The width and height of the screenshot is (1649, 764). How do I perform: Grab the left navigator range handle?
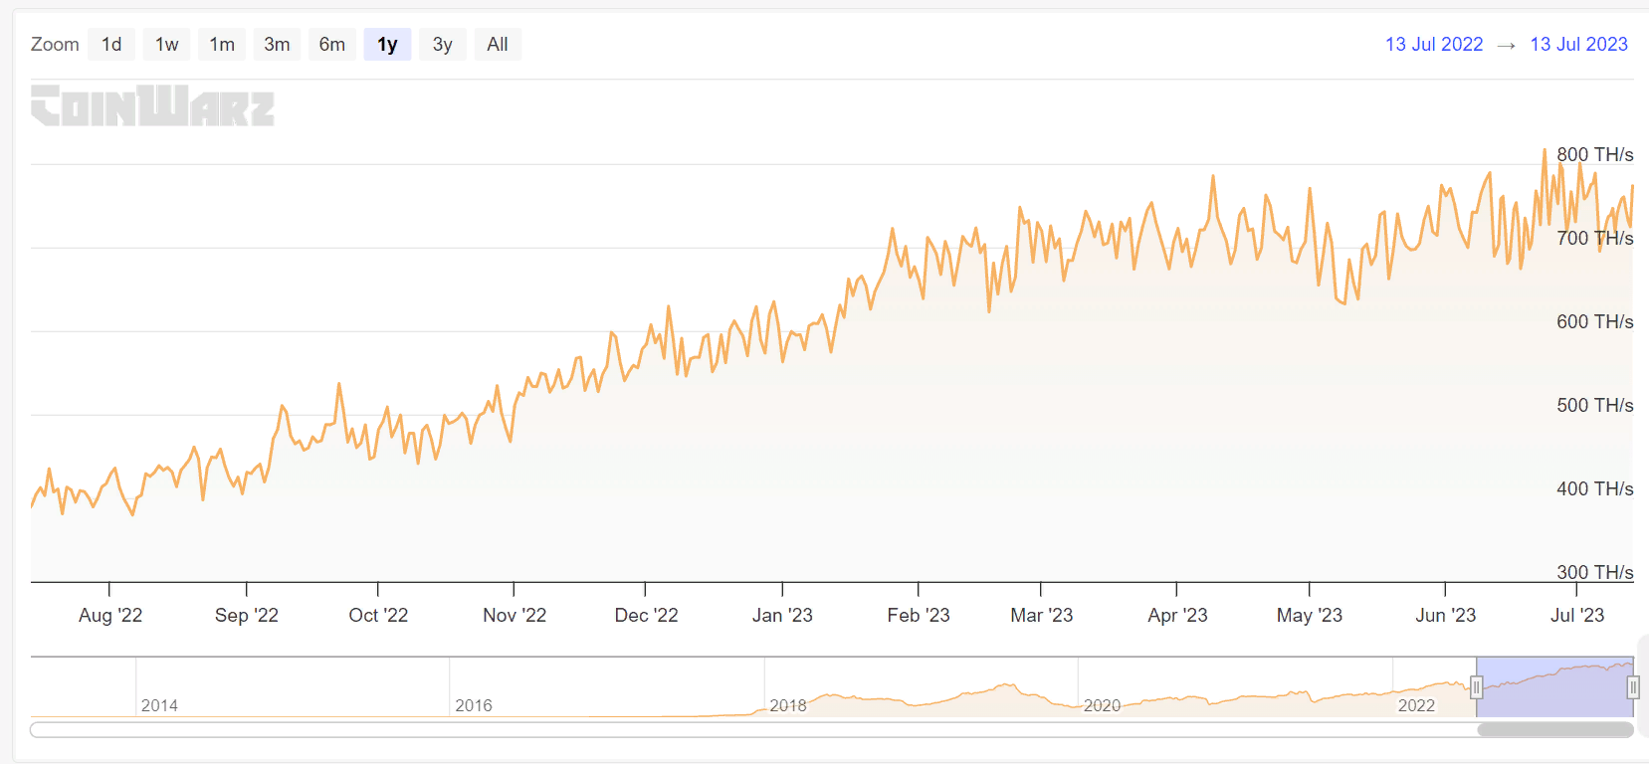[x=1477, y=687]
